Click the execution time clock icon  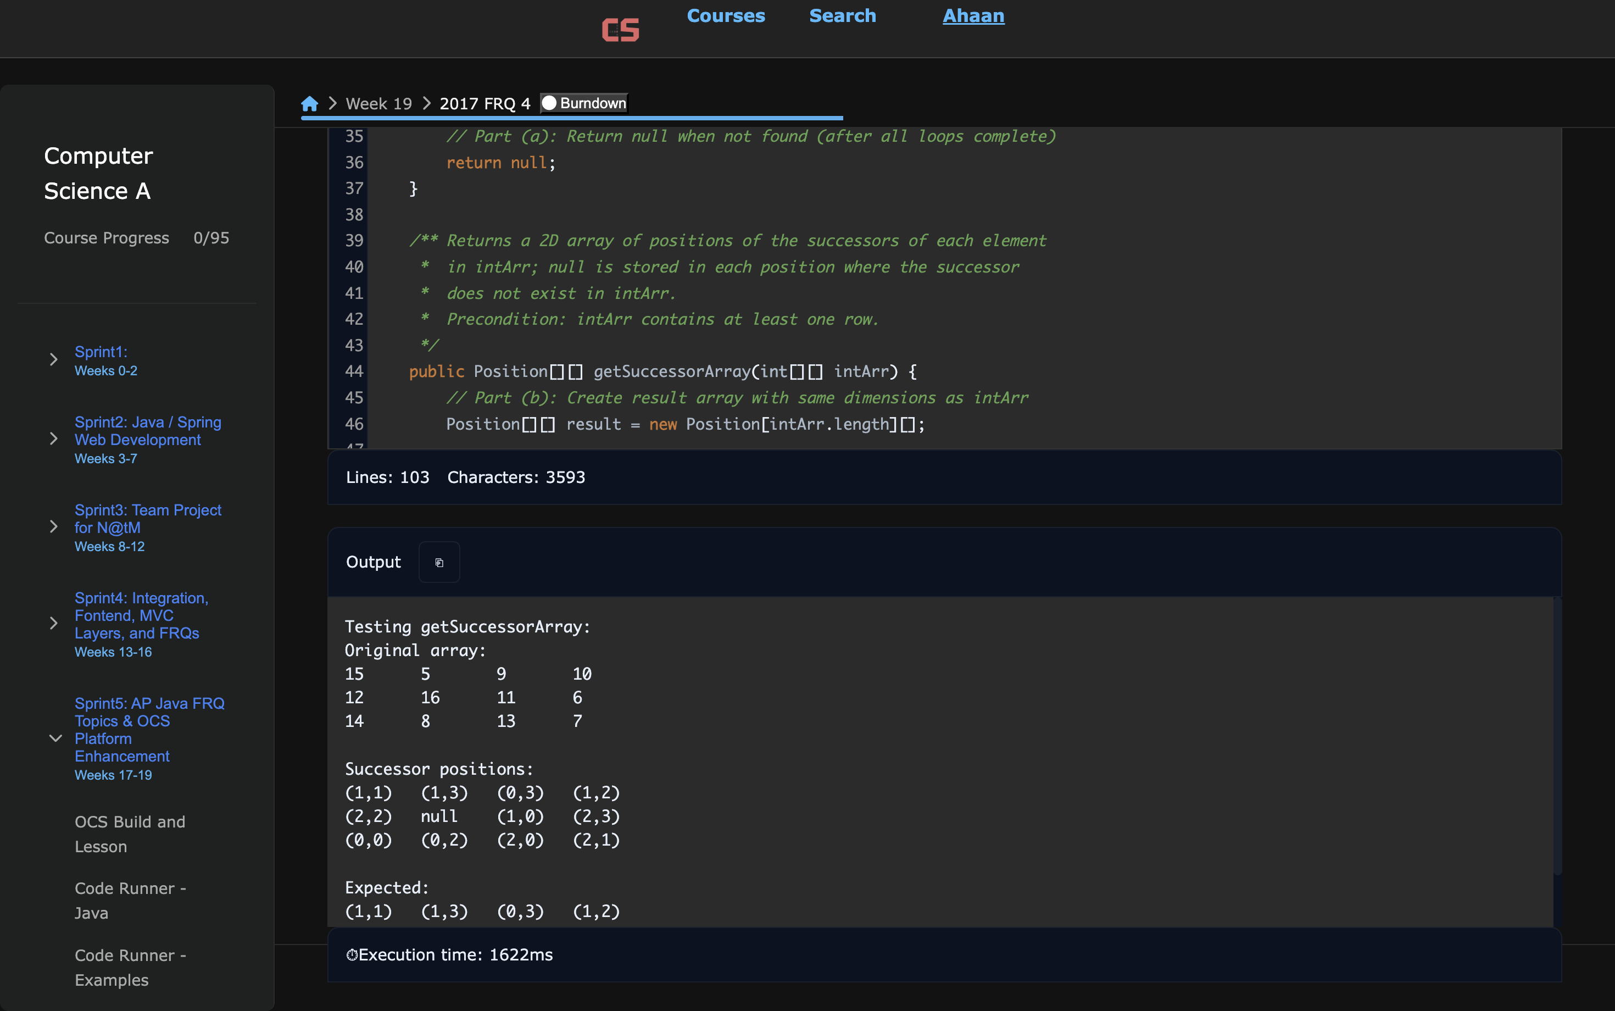point(352,955)
